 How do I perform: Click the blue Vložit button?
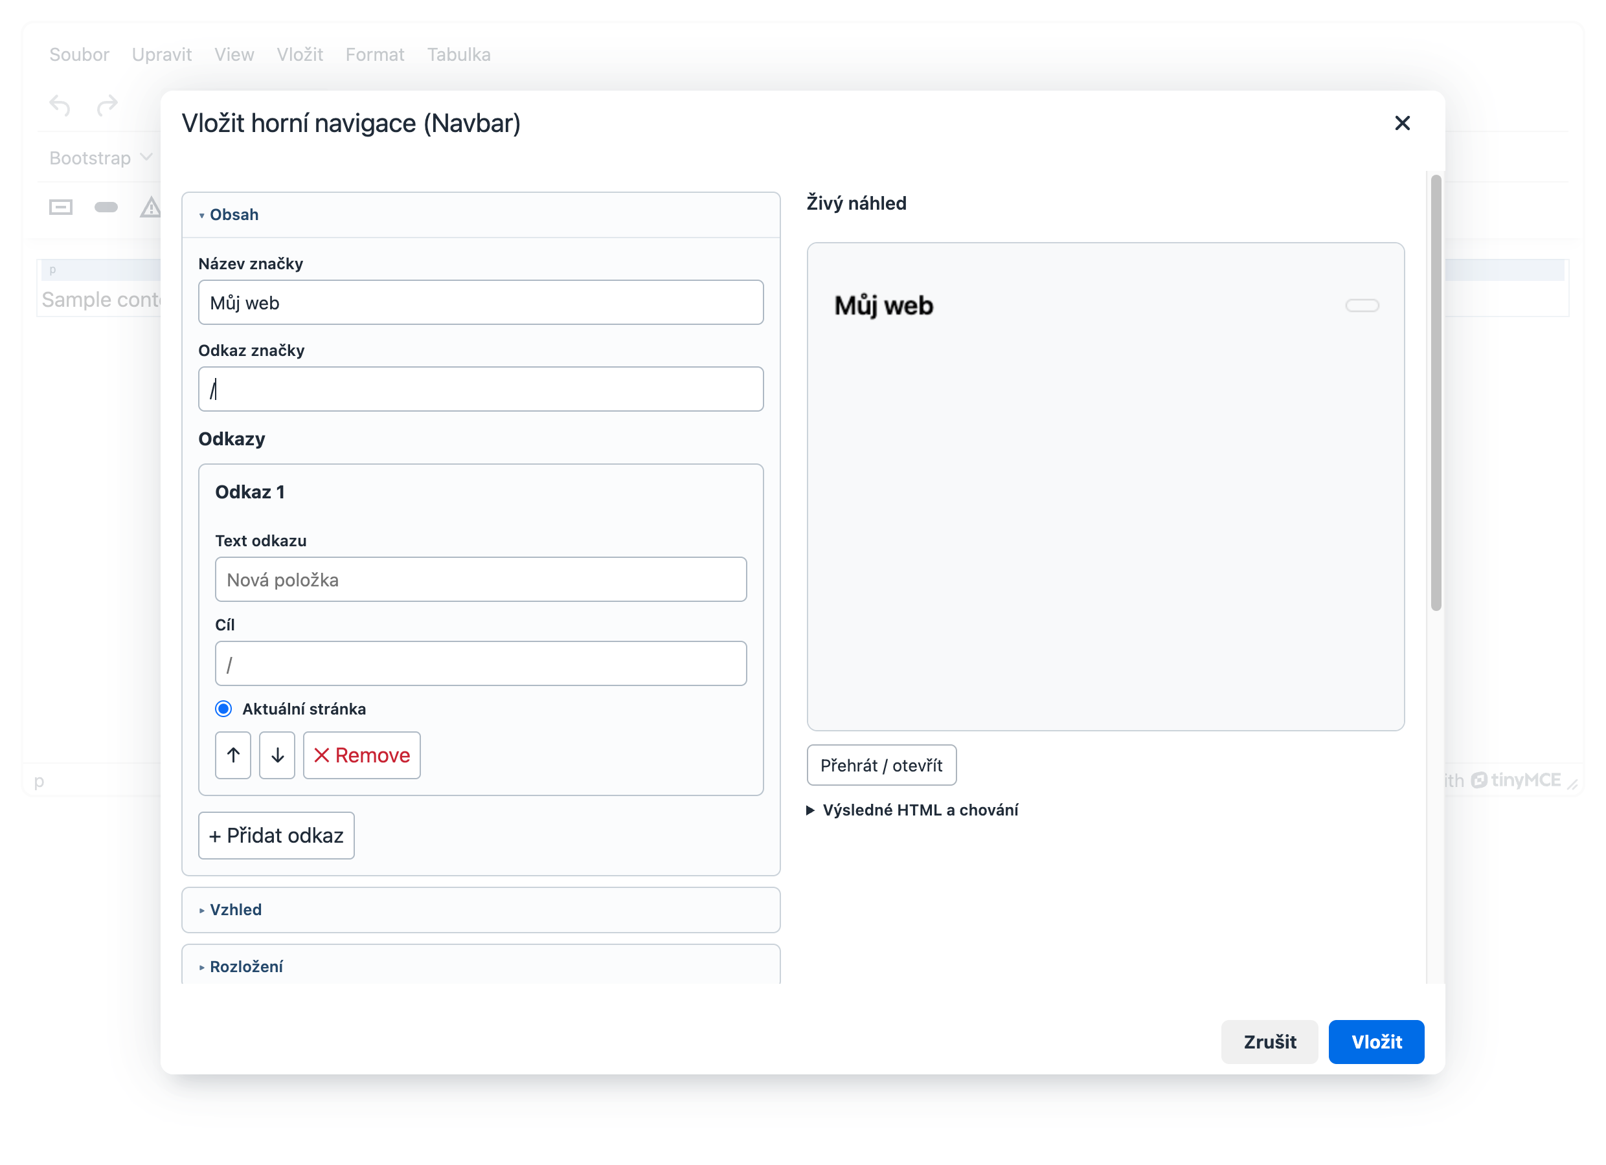1376,1041
